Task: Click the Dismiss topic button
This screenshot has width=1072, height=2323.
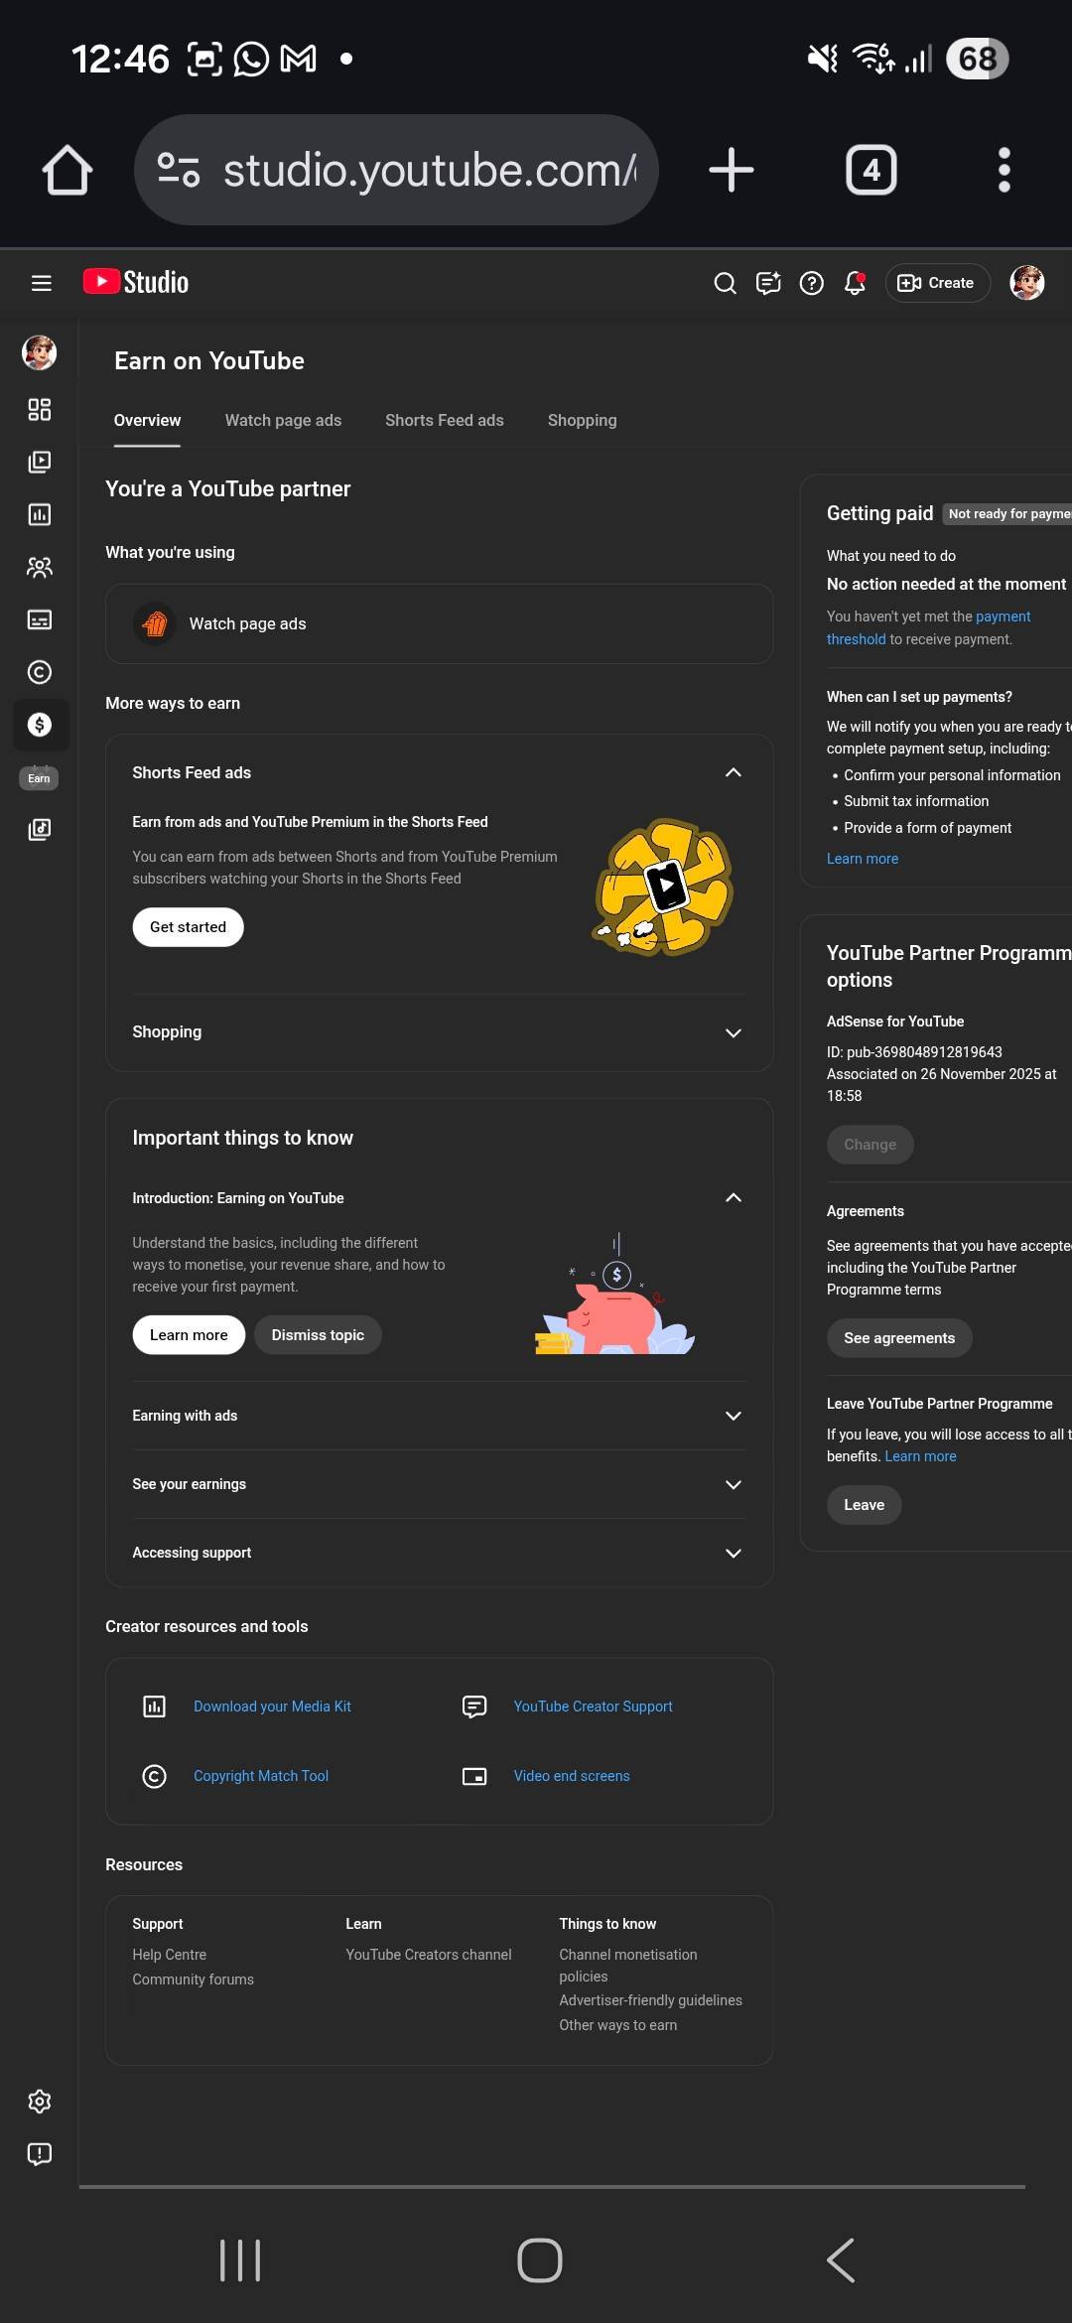Action: (x=318, y=1335)
